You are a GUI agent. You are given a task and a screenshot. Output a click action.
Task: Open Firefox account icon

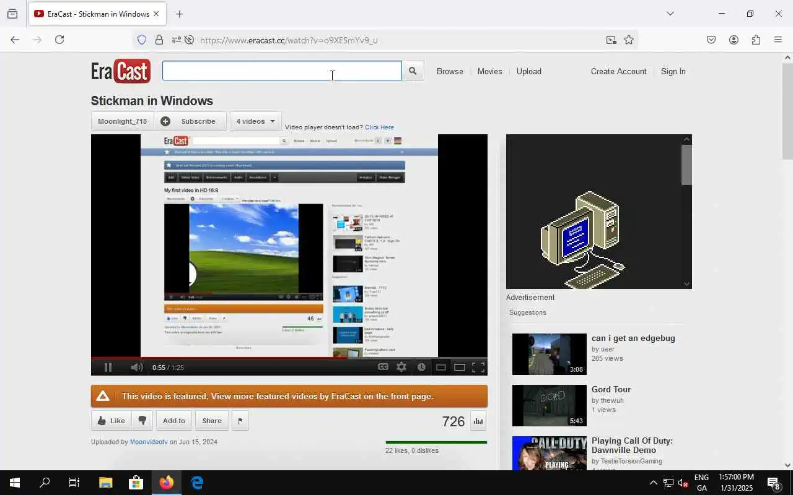tap(734, 40)
